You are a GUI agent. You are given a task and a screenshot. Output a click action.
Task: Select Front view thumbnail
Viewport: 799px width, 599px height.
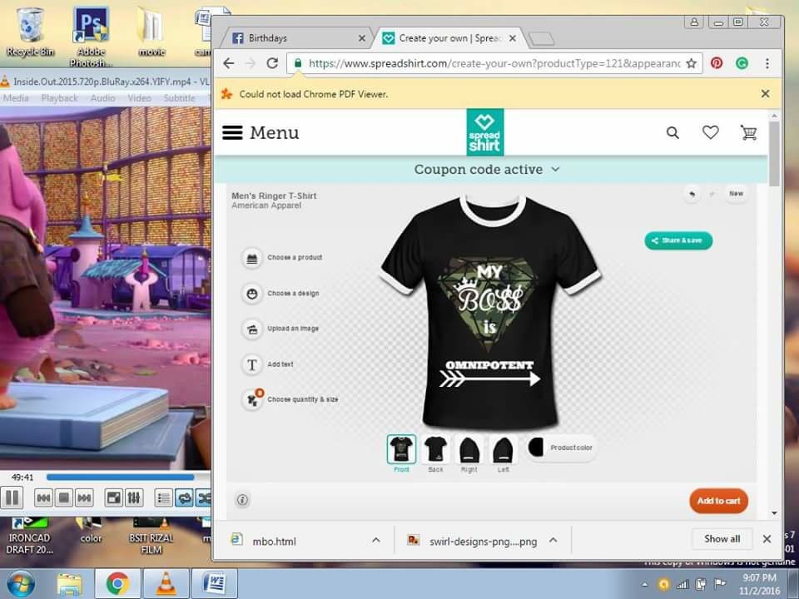tap(401, 449)
